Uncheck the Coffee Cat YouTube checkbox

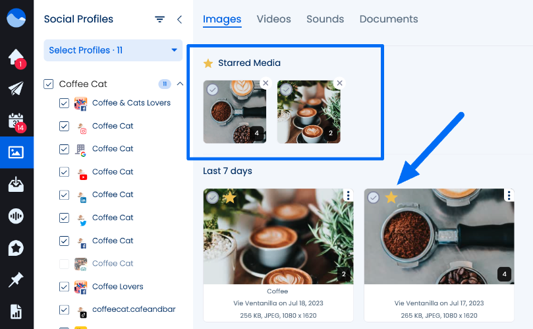pos(65,172)
